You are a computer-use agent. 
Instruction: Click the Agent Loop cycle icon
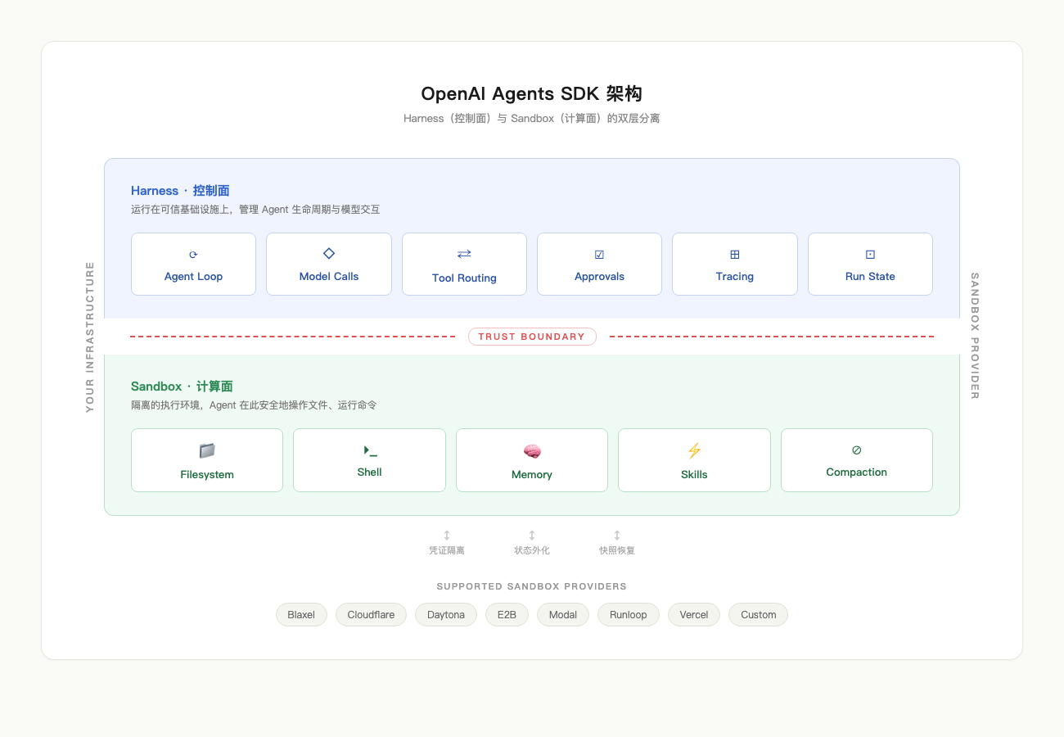click(193, 255)
